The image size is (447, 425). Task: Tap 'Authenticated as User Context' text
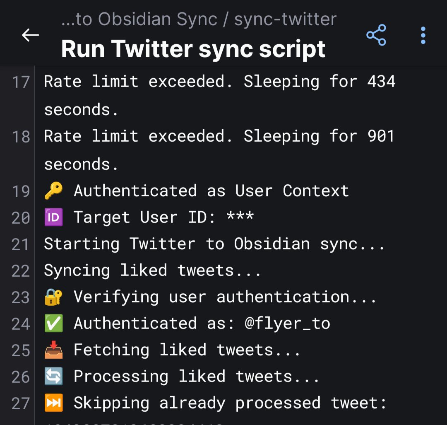point(211,191)
